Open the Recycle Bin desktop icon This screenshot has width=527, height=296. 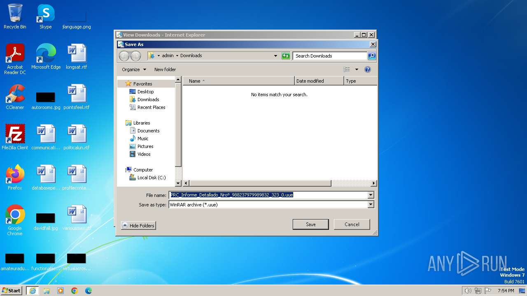tap(15, 17)
